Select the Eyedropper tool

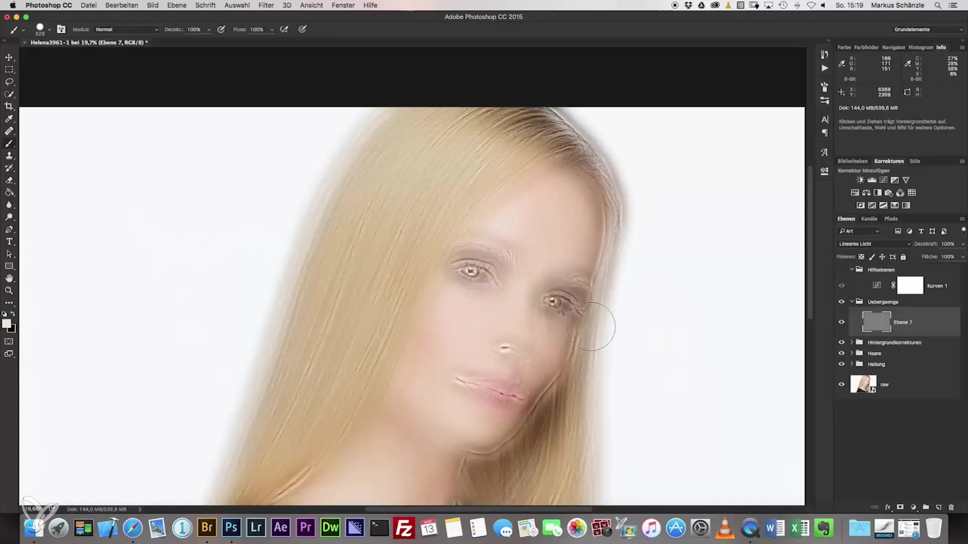9,119
